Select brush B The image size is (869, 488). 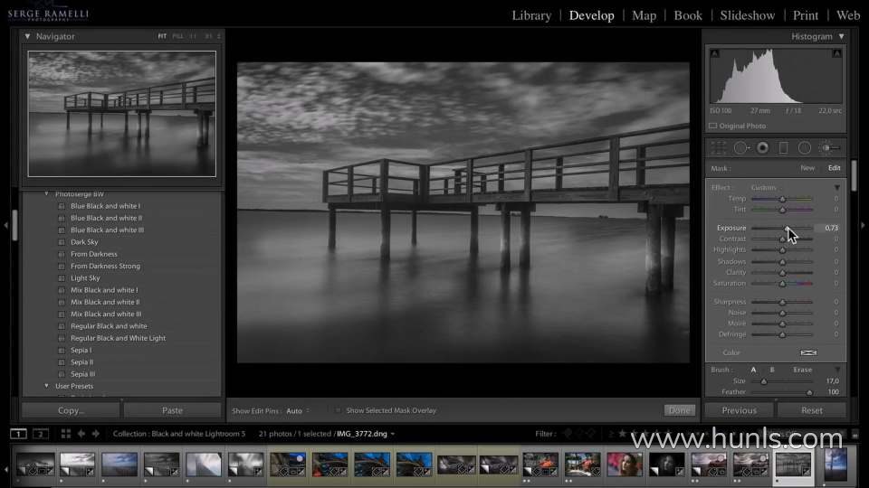click(x=772, y=370)
